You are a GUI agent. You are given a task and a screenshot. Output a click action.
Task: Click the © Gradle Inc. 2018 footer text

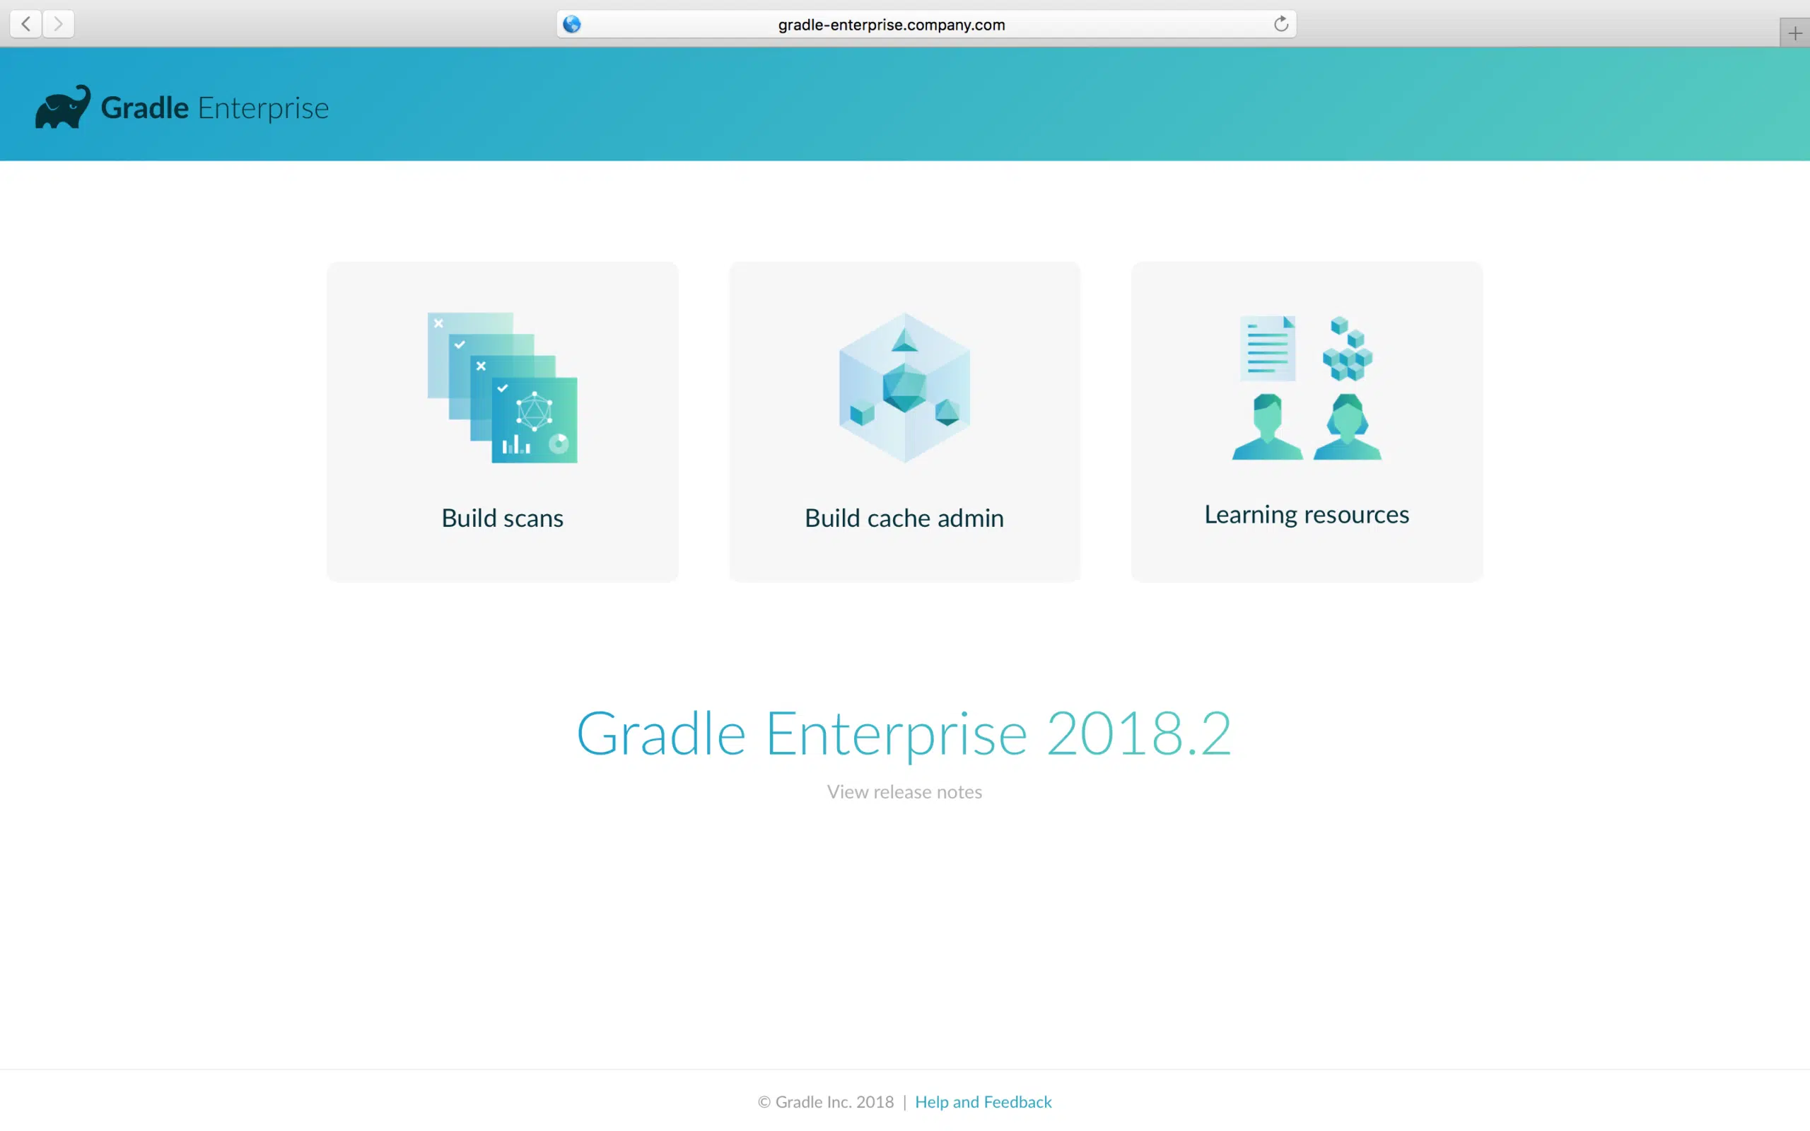tap(825, 1102)
